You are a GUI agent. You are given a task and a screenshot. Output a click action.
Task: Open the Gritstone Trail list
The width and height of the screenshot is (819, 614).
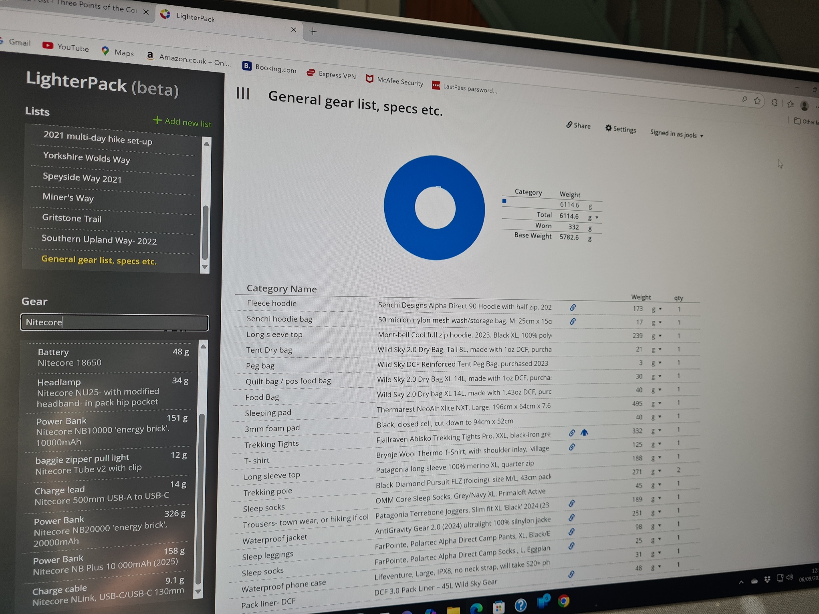pyautogui.click(x=72, y=218)
